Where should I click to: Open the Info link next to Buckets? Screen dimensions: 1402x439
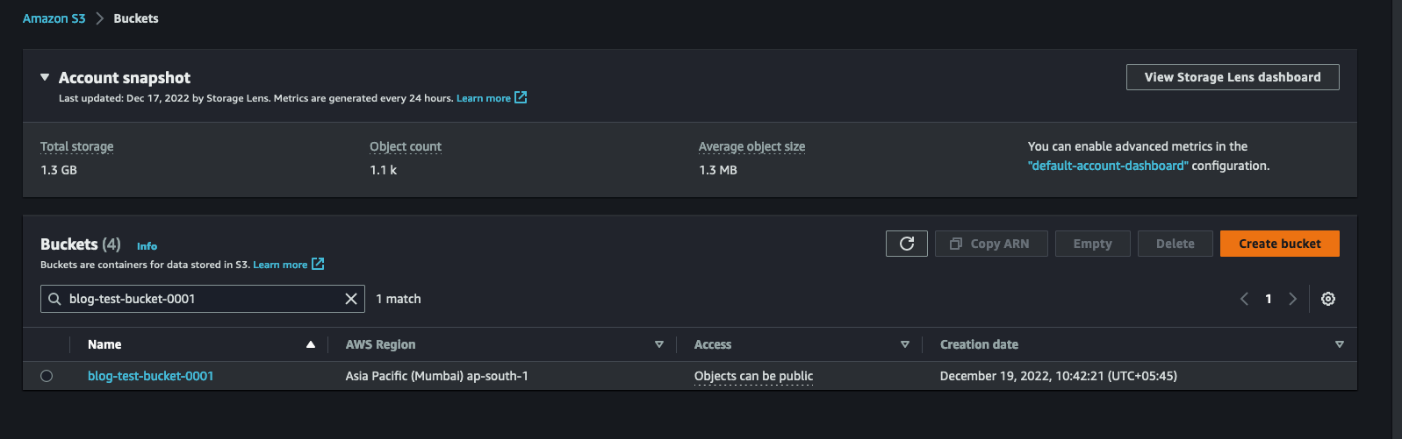(147, 246)
